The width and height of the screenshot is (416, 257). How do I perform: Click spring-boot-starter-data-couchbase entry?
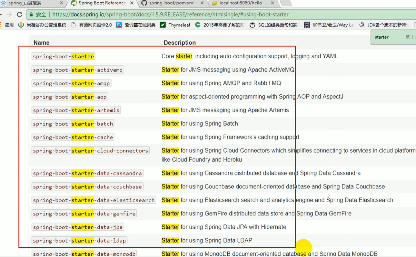coord(87,187)
